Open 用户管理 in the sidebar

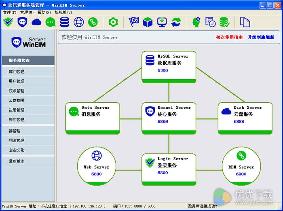click(x=28, y=81)
